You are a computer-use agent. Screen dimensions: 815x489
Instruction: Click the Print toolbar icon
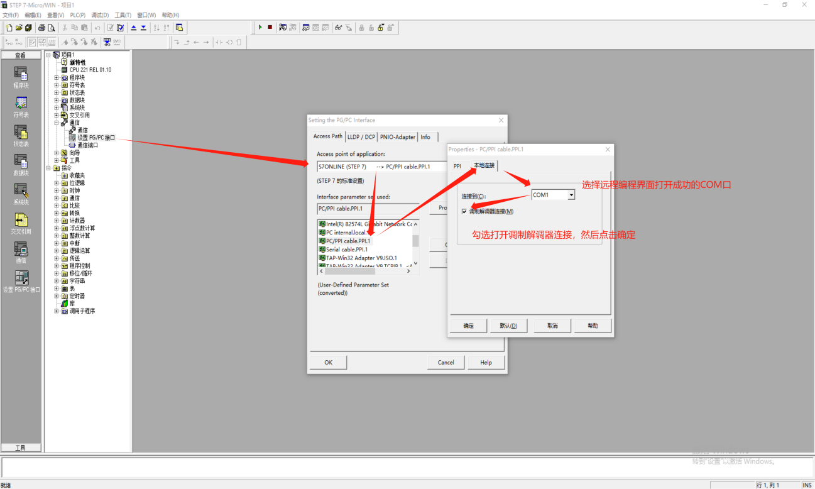pyautogui.click(x=41, y=28)
